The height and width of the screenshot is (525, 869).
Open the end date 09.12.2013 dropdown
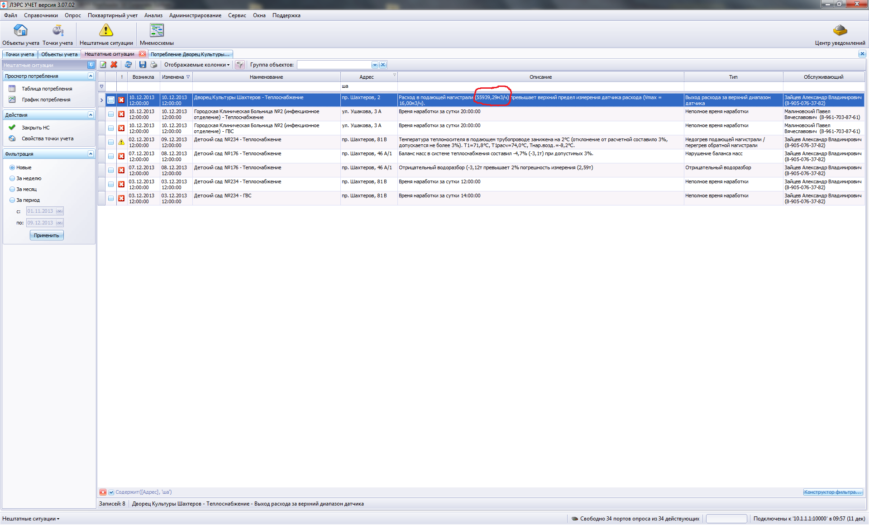click(59, 223)
